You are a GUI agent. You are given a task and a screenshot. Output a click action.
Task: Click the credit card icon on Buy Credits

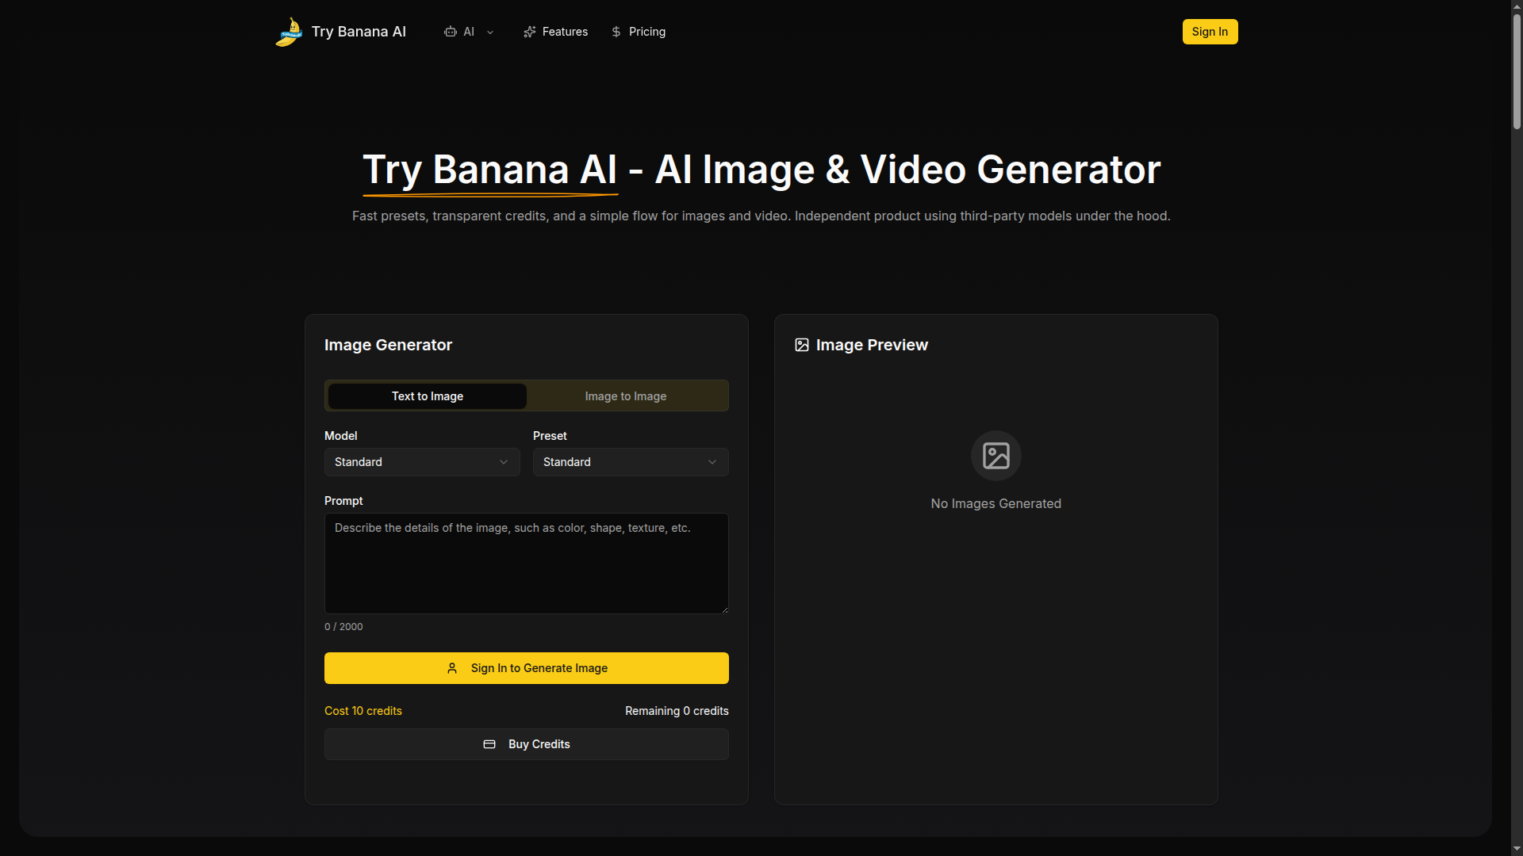[x=489, y=744]
